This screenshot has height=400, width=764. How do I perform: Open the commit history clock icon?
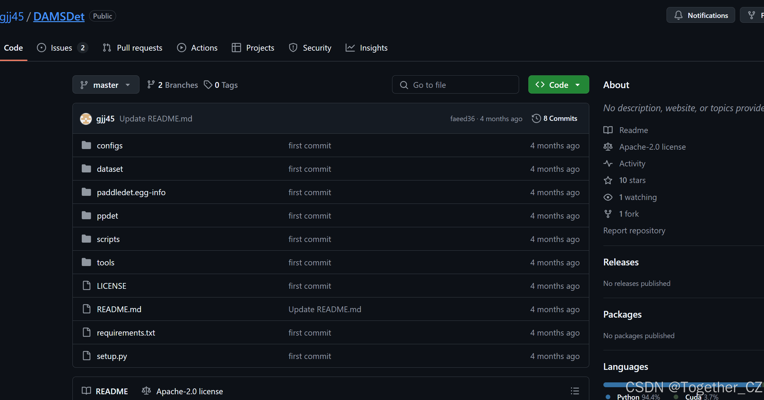pos(536,118)
